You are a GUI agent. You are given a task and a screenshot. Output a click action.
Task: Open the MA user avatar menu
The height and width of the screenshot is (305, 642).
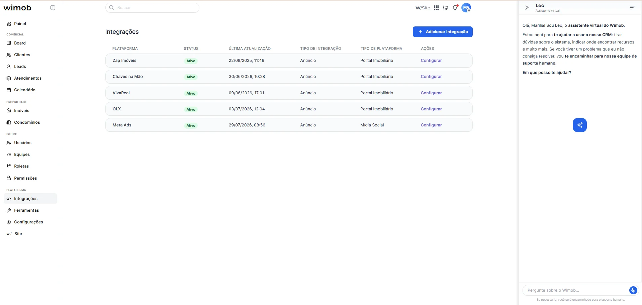[466, 8]
